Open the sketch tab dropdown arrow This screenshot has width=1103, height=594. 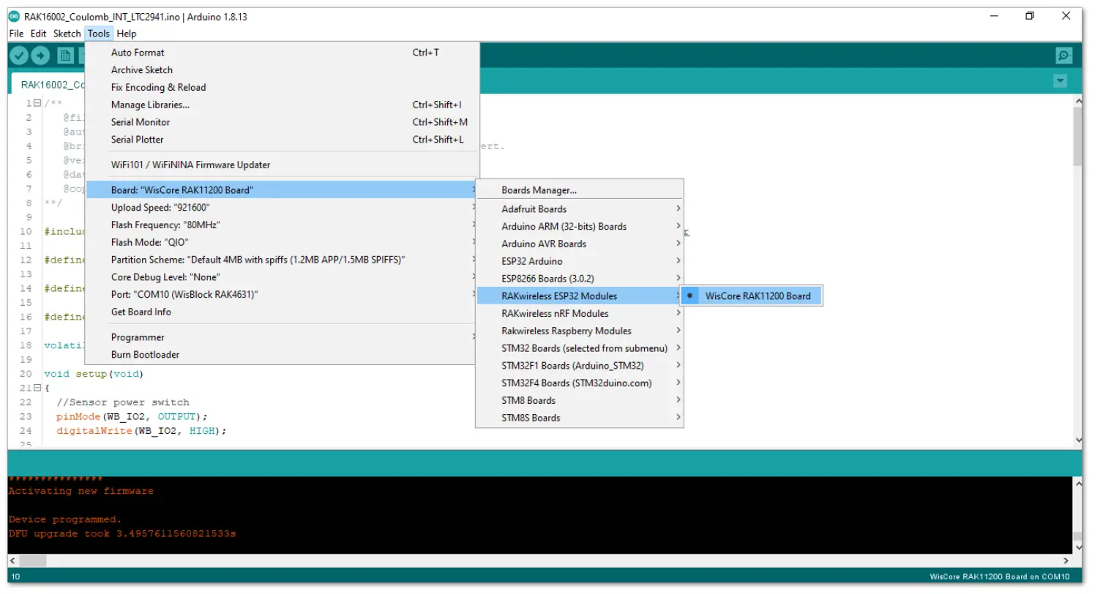coord(1060,81)
